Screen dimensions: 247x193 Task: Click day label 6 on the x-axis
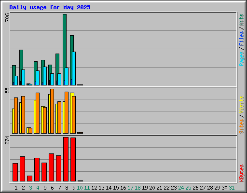pos(52,188)
